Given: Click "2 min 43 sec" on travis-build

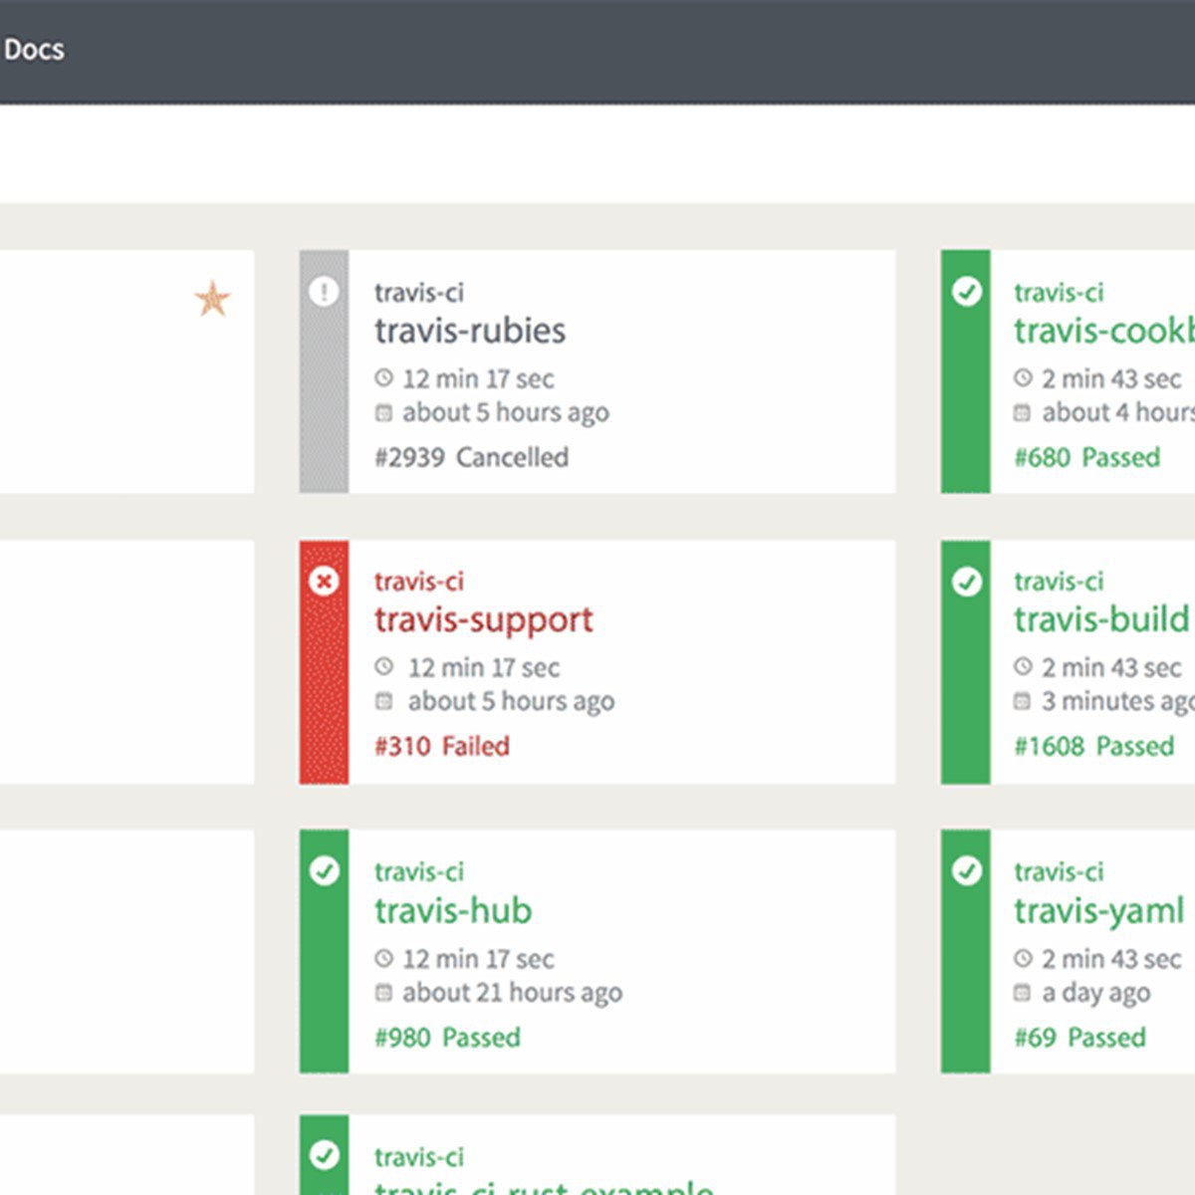Looking at the screenshot, I should pyautogui.click(x=1111, y=667).
